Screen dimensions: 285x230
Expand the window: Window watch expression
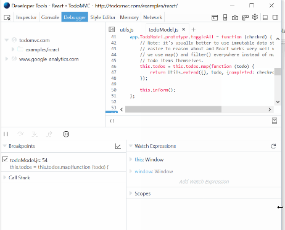coord(131,171)
